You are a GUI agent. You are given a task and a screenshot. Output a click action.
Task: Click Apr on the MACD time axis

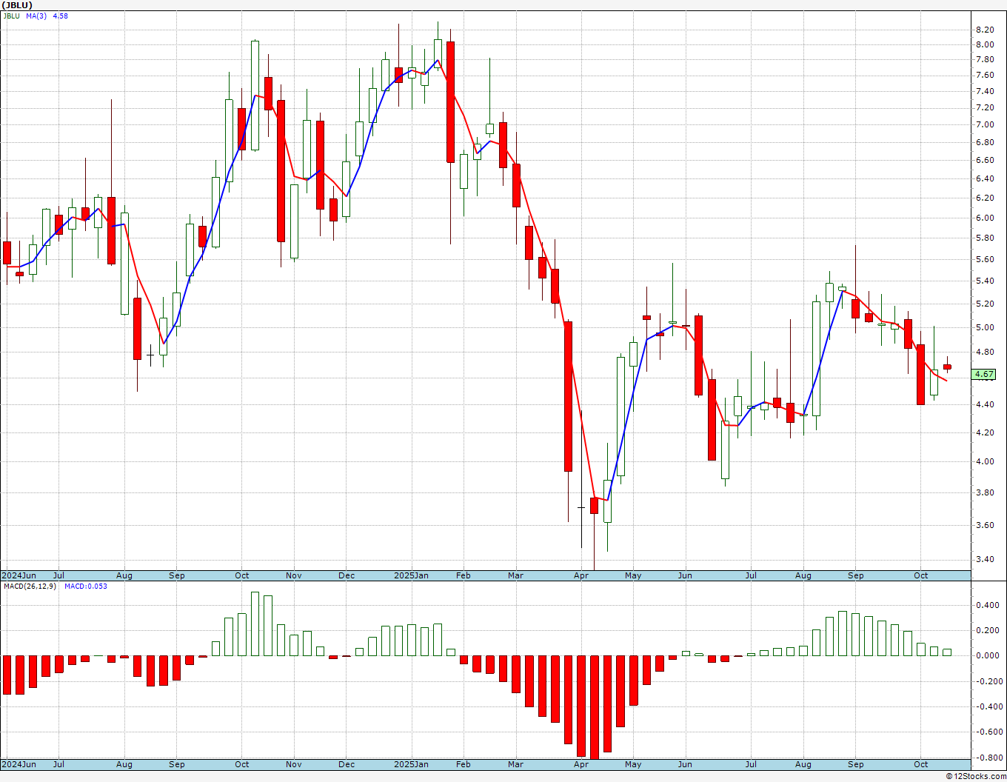[x=581, y=764]
